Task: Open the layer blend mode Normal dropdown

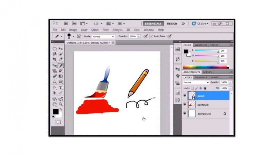Action: coord(196,82)
